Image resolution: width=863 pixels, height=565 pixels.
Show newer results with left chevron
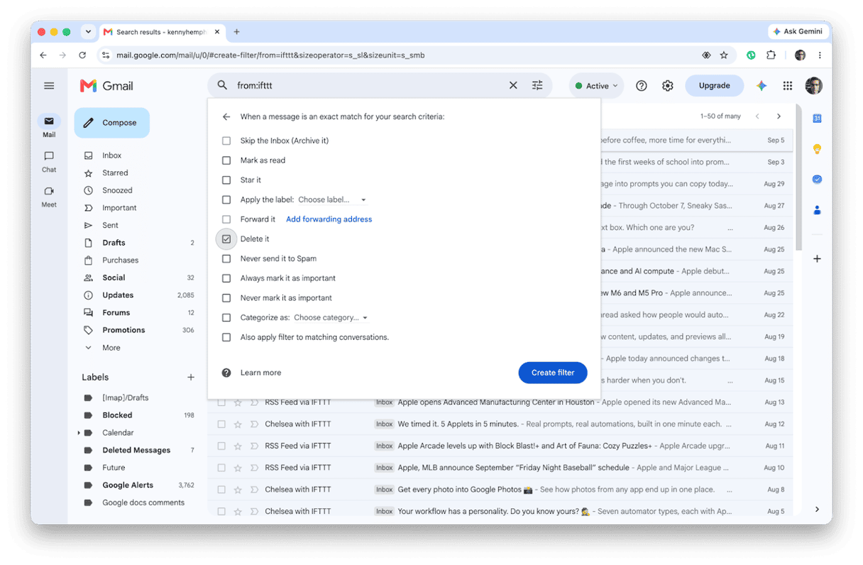[x=757, y=116]
